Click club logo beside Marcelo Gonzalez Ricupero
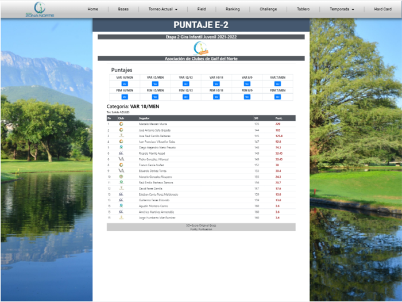The width and height of the screenshot is (402, 302). click(x=121, y=177)
